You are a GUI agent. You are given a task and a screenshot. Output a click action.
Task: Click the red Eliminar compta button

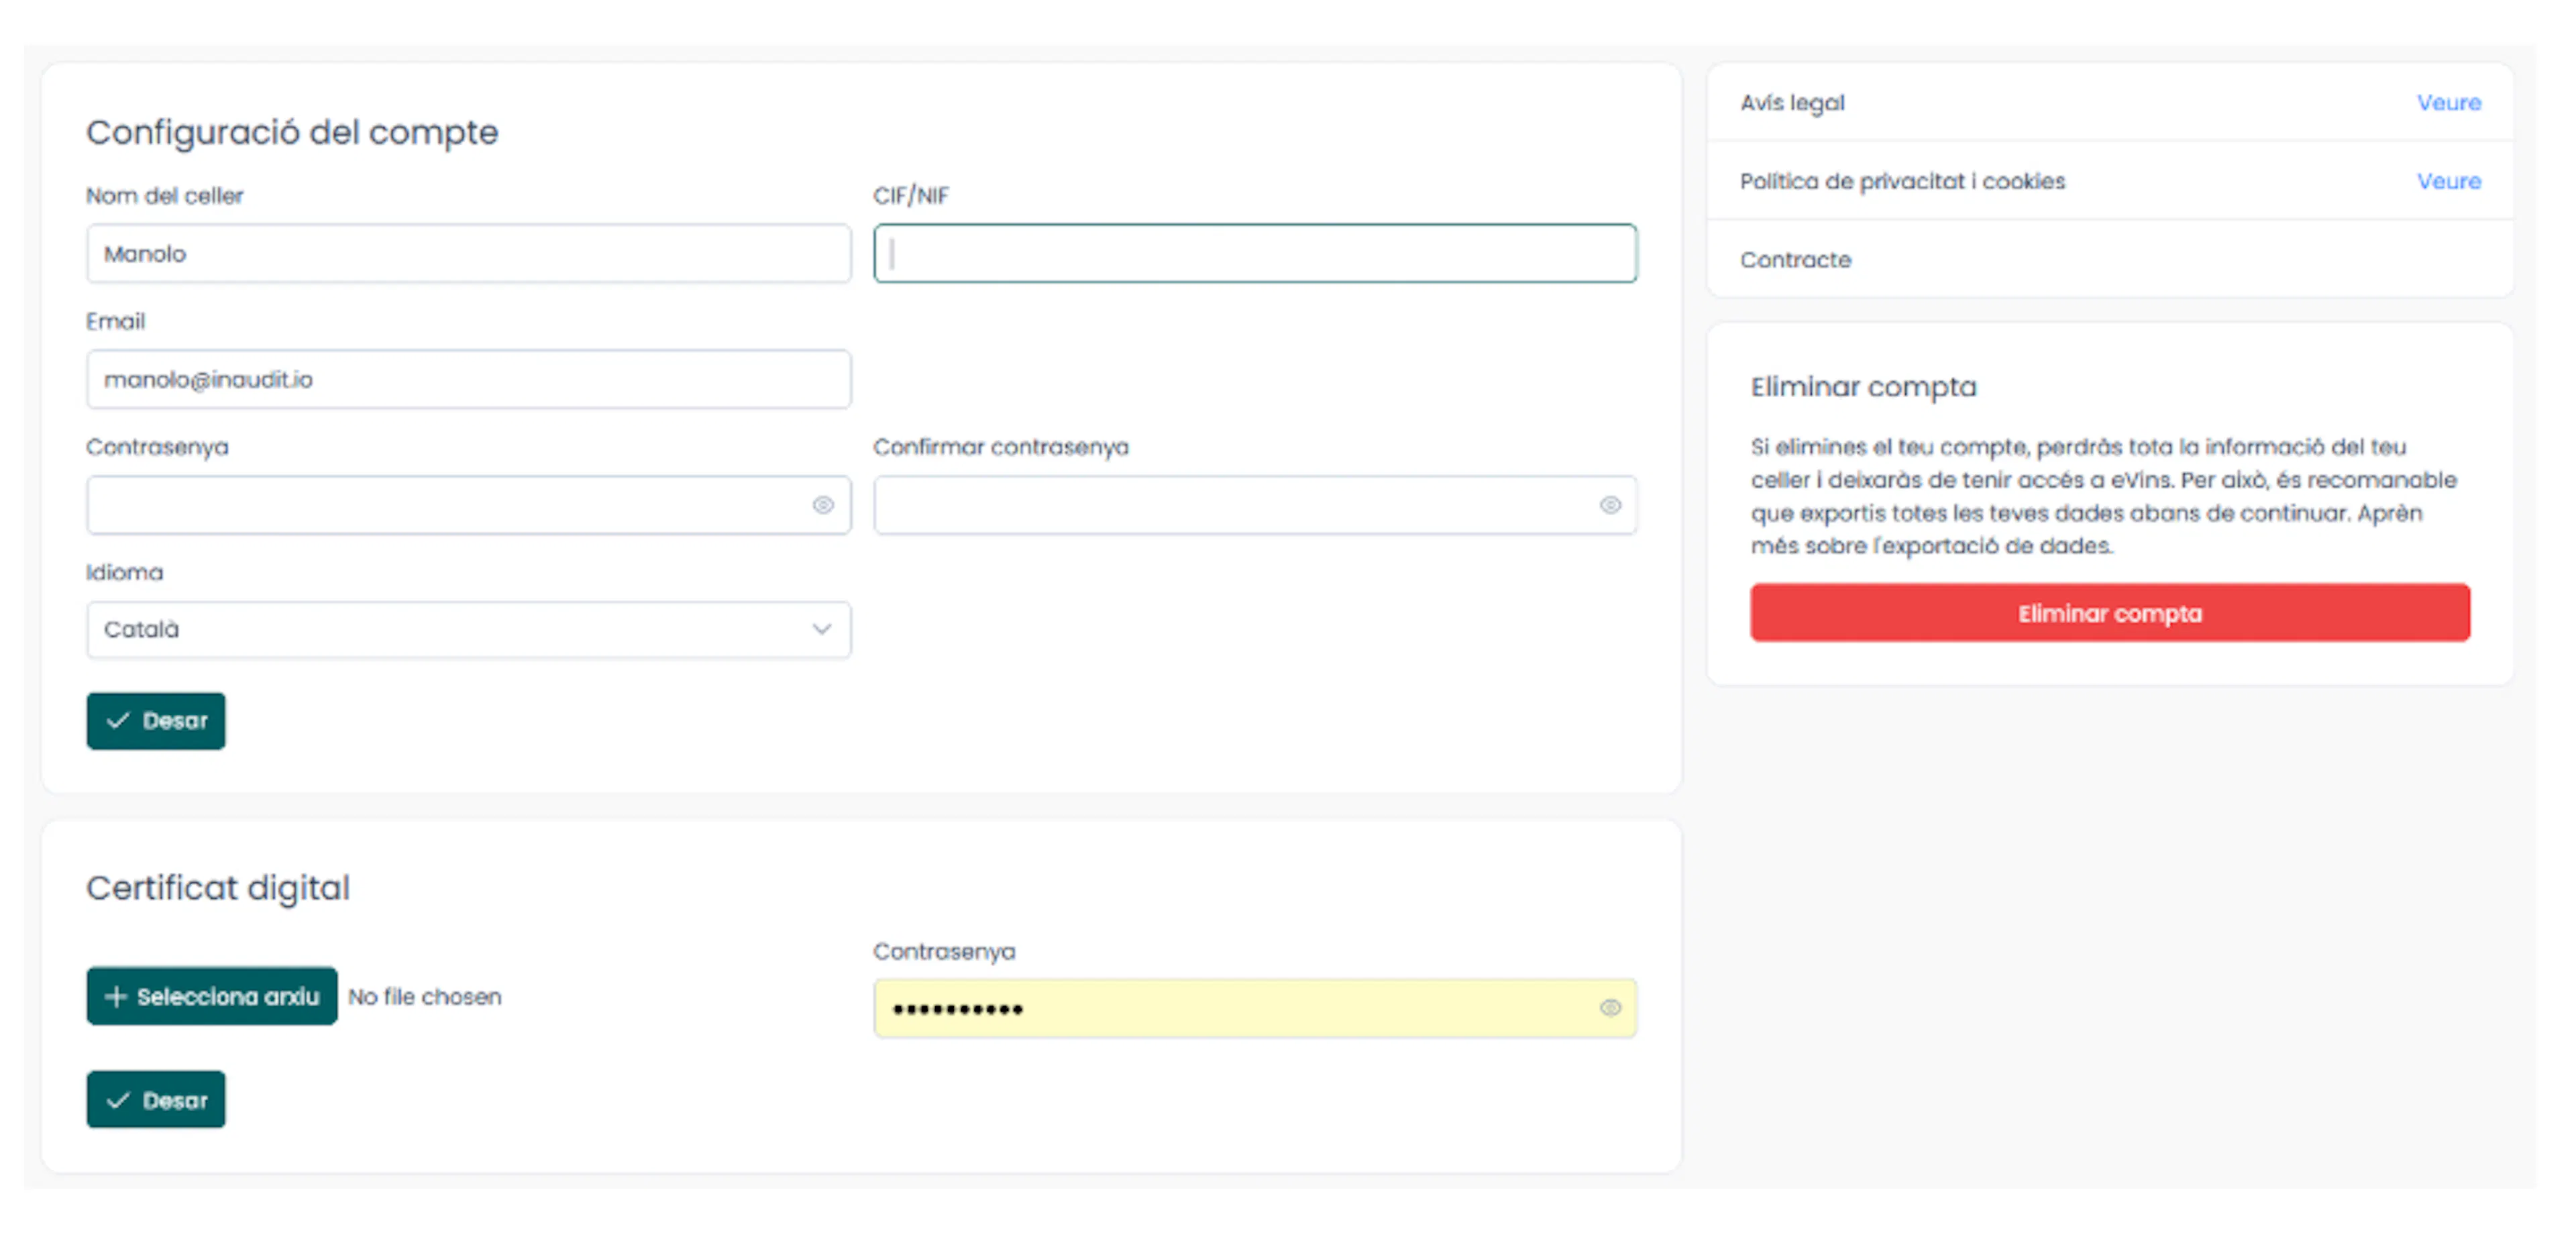[x=2109, y=613]
